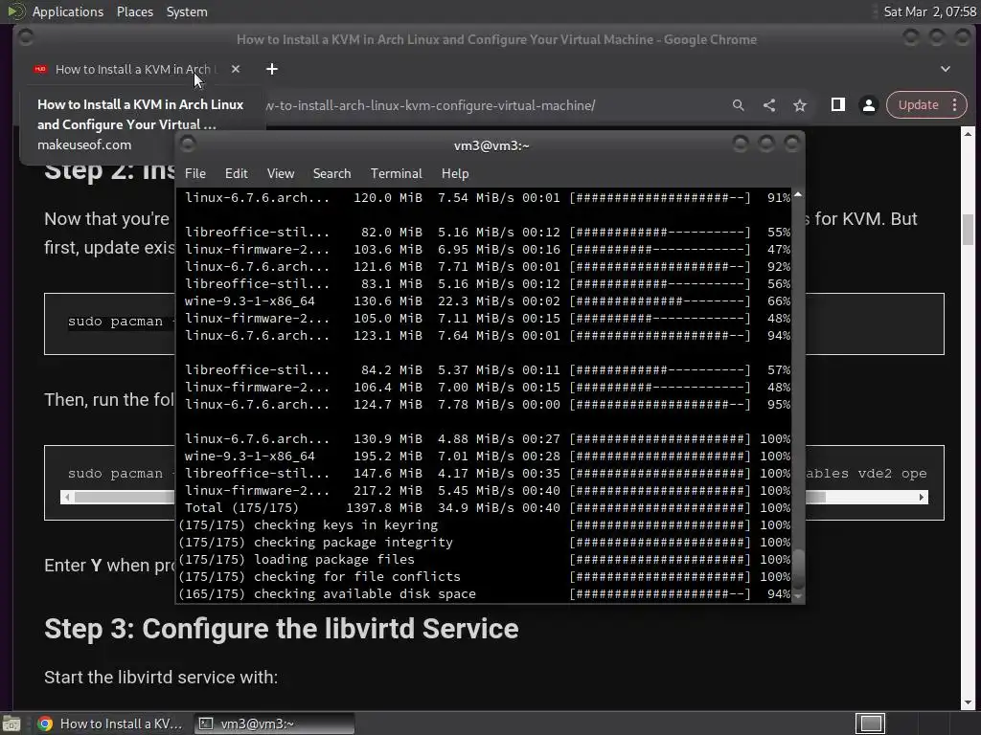Click terminal scrollbar up arrow
Image resolution: width=981 pixels, height=735 pixels.
[x=798, y=195]
